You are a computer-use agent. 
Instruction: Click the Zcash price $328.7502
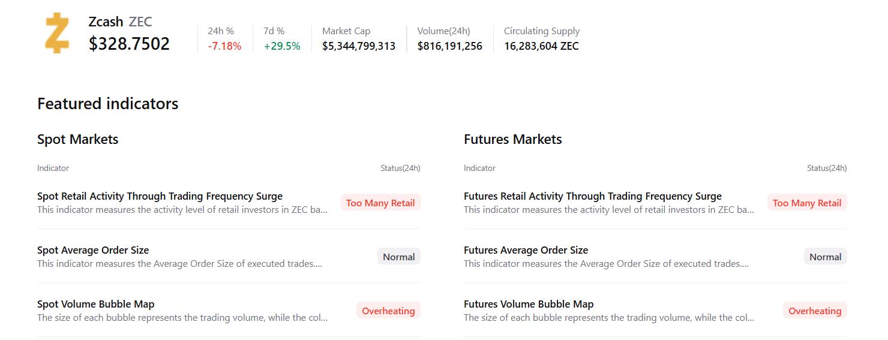click(129, 44)
